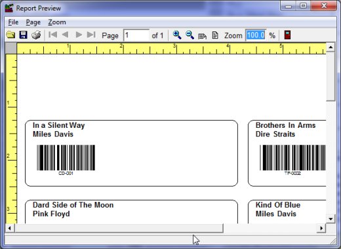Open the File menu
The image size is (341, 249).
click(13, 22)
